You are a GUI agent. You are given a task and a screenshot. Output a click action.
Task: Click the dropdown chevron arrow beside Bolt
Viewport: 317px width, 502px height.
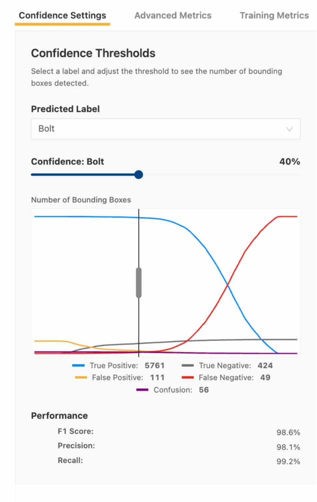(289, 129)
